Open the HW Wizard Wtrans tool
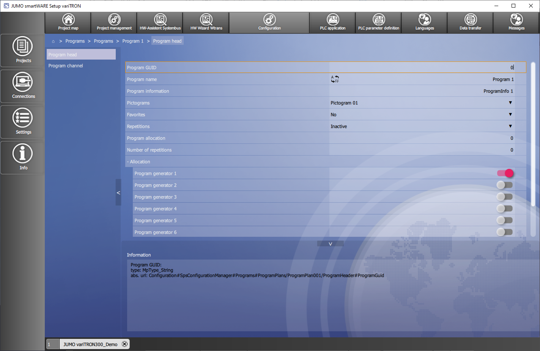 click(206, 22)
